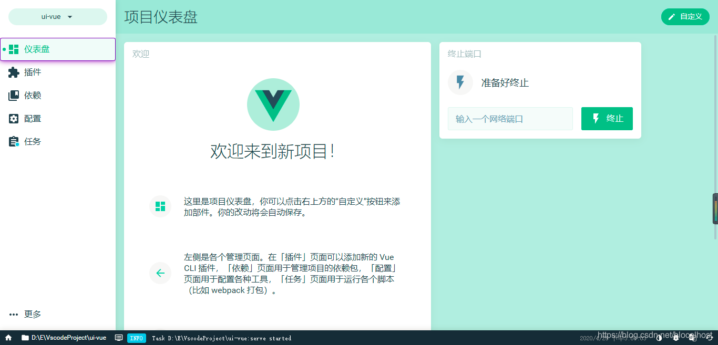
Task: Click the home icon in status bar
Action: tap(8, 338)
